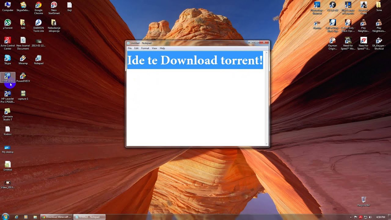Select the Need for Speed U... shortcut
Viewport: 391px width, 220px height.
pos(364,44)
